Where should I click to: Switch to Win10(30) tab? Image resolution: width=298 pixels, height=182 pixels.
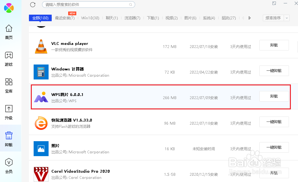pos(90,18)
